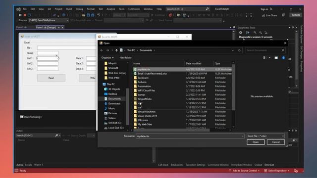This screenshot has width=317, height=178.
Task: Expand the address bar history dropdown
Action: [x=233, y=50]
